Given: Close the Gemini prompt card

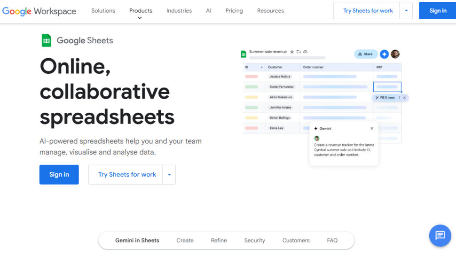Looking at the screenshot, I should point(372,128).
